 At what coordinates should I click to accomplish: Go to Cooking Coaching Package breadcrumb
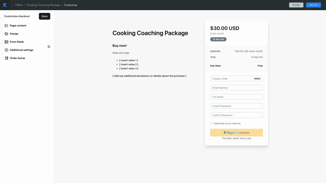(43, 5)
